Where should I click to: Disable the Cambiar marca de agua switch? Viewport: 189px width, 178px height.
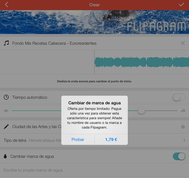tap(179, 156)
